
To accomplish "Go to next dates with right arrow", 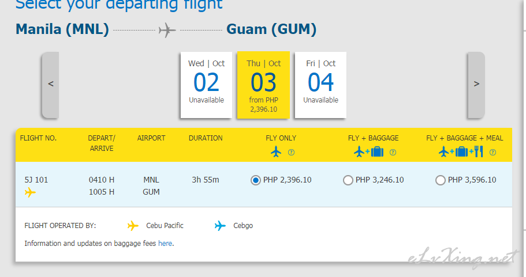I will tap(476, 84).
